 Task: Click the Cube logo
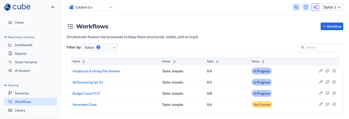tap(17, 7)
